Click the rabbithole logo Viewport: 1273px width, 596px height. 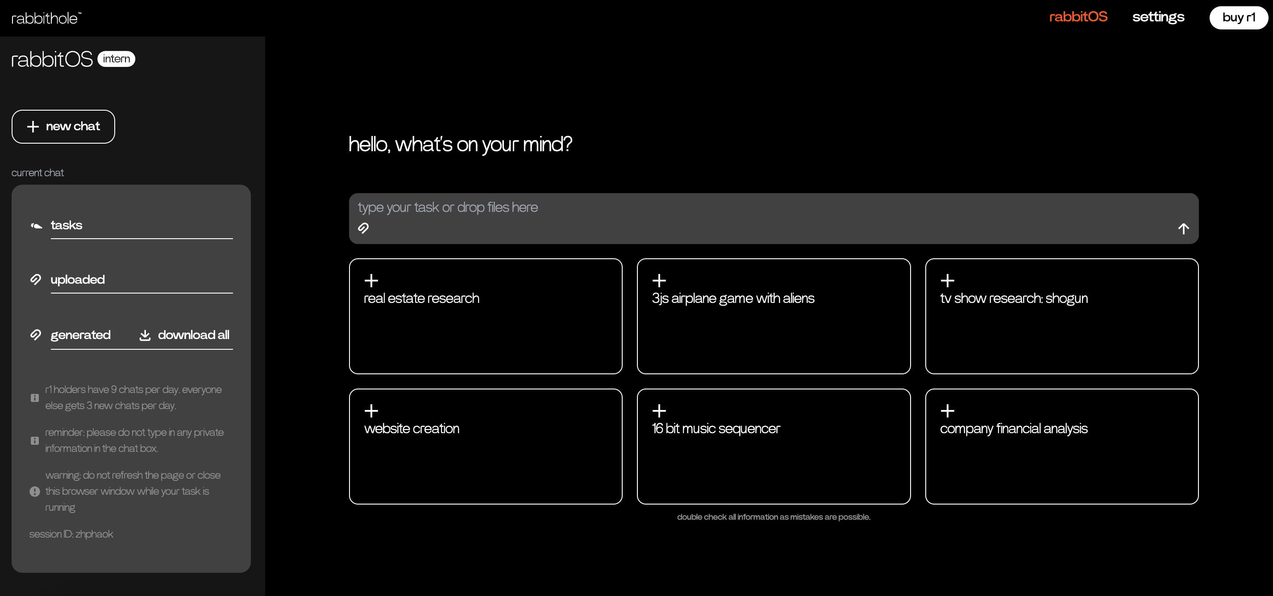tap(46, 18)
